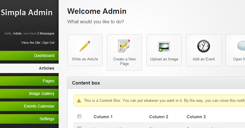Screen dimensions: 245x128
Task: Toggle the select-all checkbox in table header
Action: click(x=79, y=116)
